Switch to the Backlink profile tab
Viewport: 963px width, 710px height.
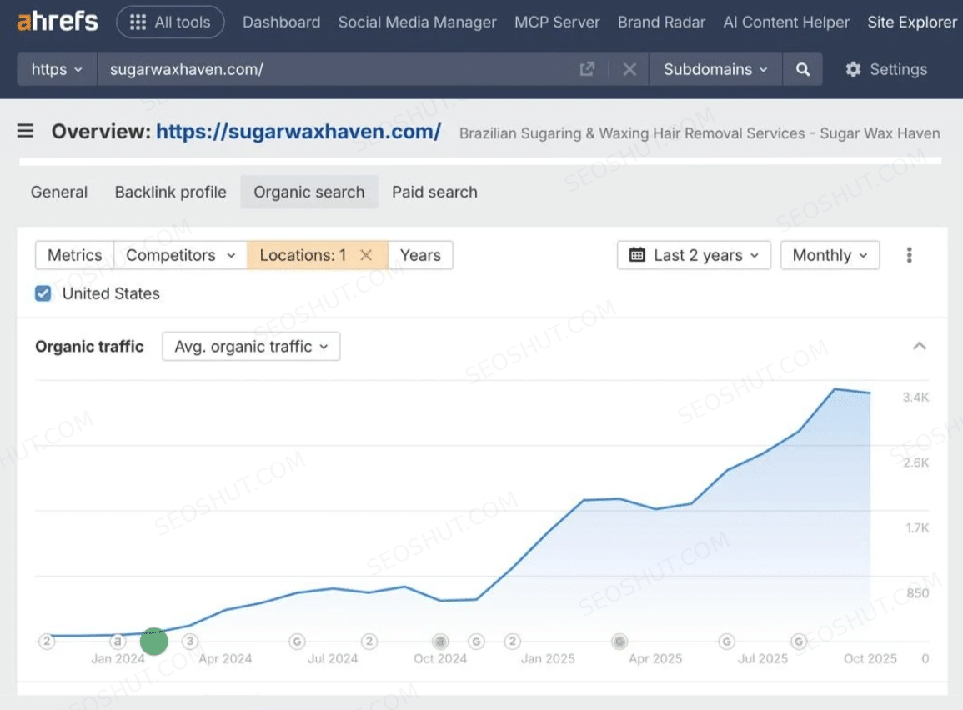click(x=171, y=192)
